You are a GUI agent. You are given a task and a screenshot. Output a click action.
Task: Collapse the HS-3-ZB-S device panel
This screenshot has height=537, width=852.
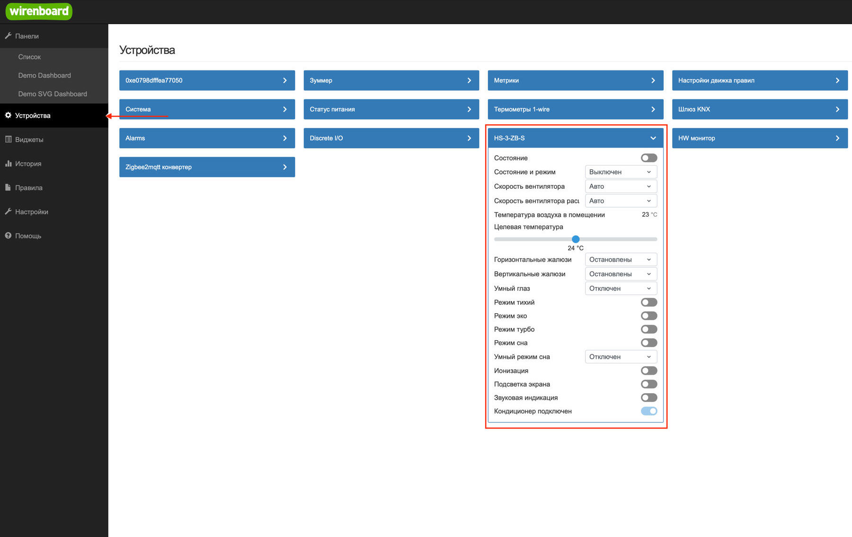click(653, 138)
